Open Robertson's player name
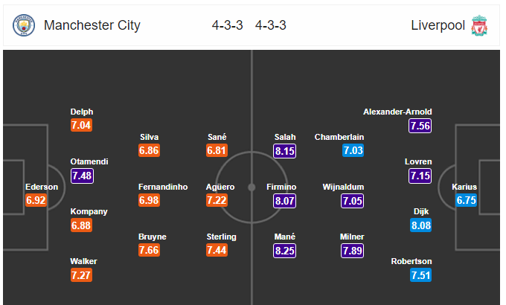The image size is (506, 305). (411, 261)
